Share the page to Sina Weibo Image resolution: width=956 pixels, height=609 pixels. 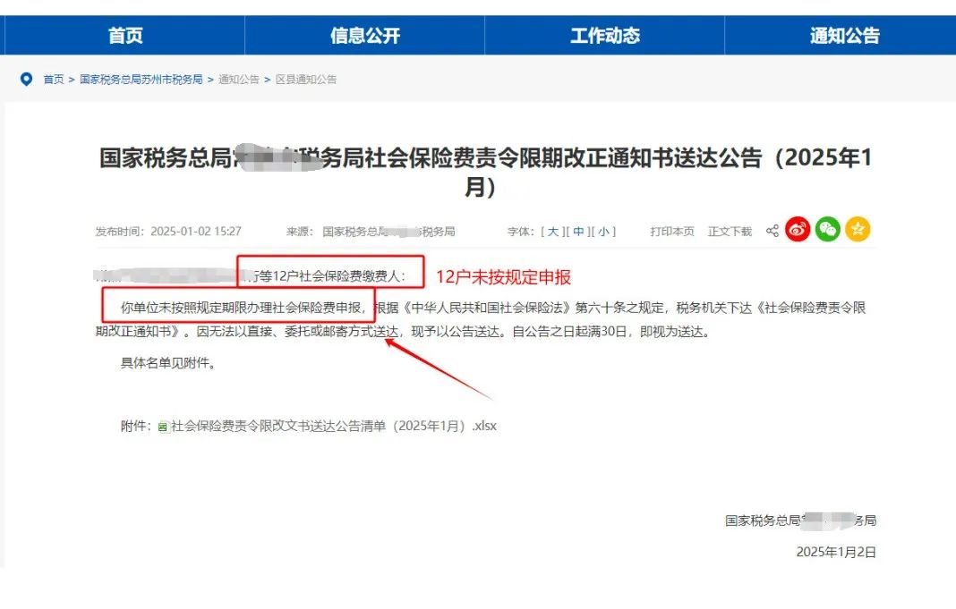coord(798,230)
